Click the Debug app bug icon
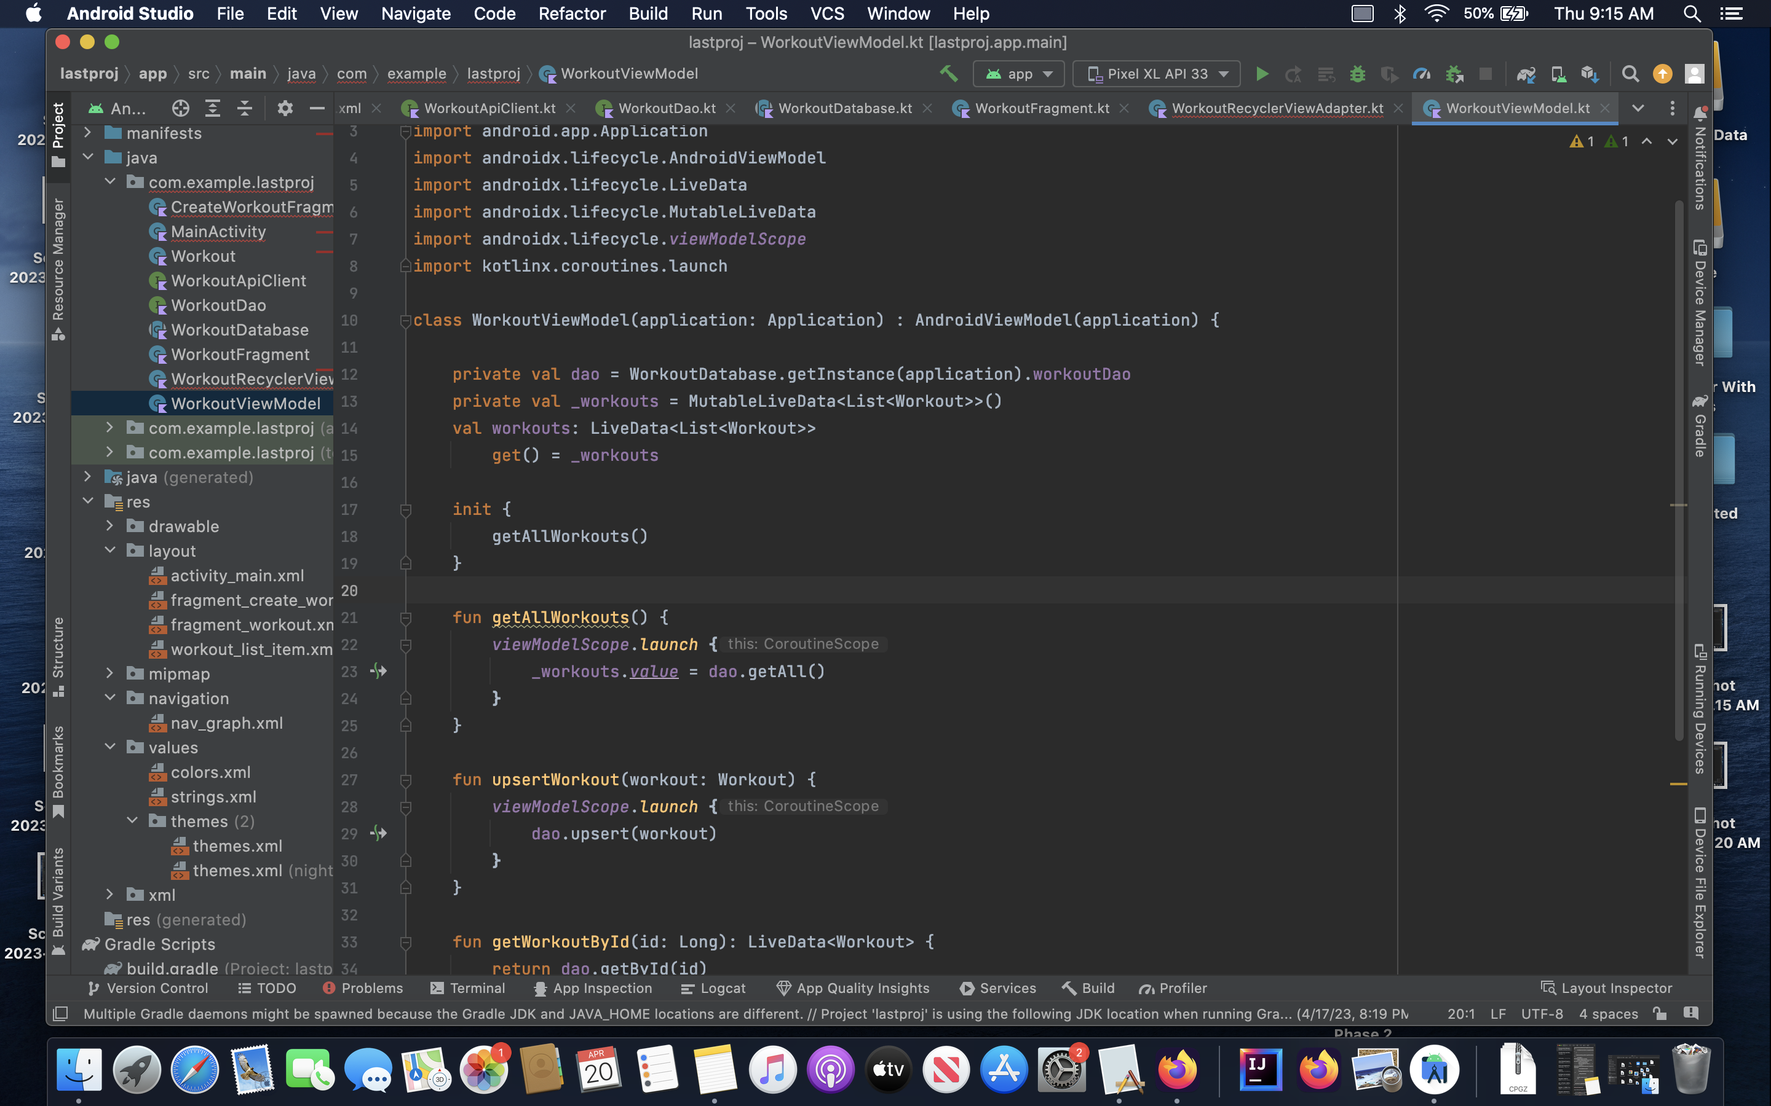 pos(1358,74)
